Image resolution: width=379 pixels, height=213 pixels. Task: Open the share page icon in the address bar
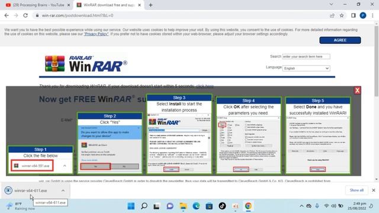click(x=332, y=15)
